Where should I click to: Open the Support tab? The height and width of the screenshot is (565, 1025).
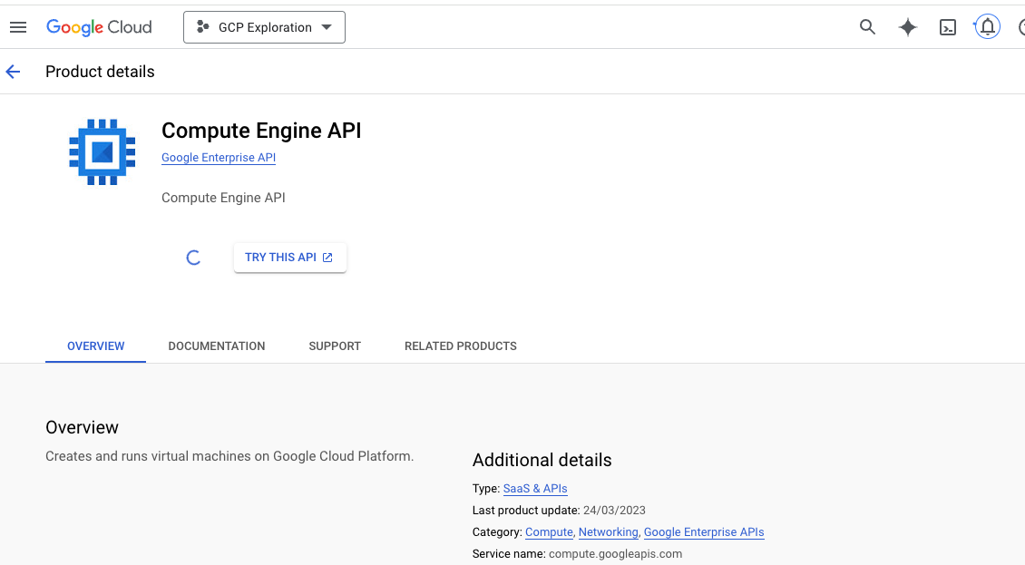[x=335, y=346]
